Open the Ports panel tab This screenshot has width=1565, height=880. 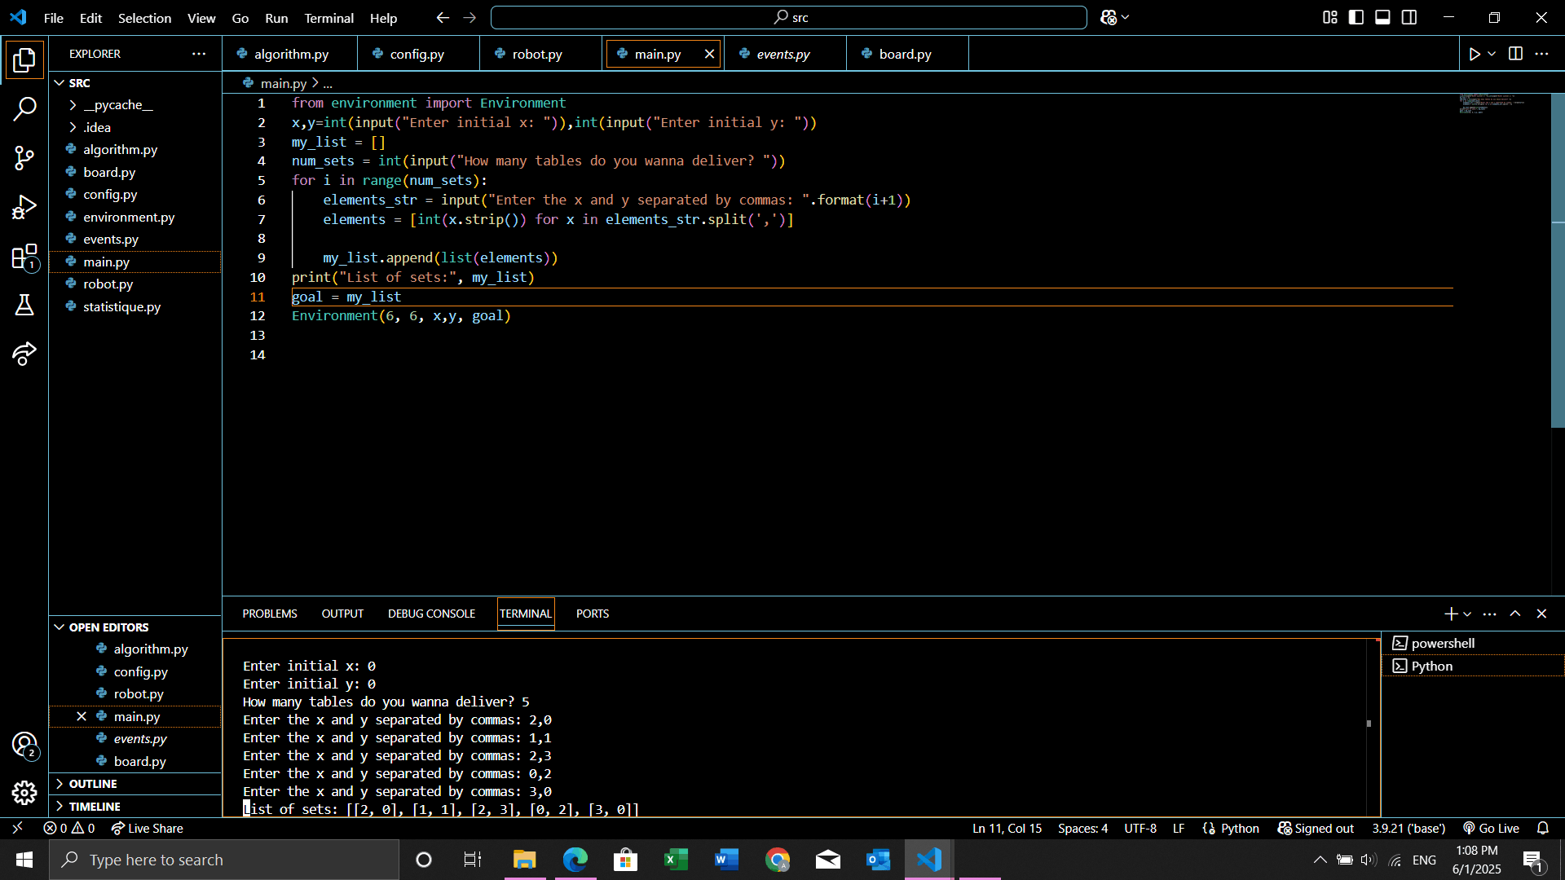point(593,614)
